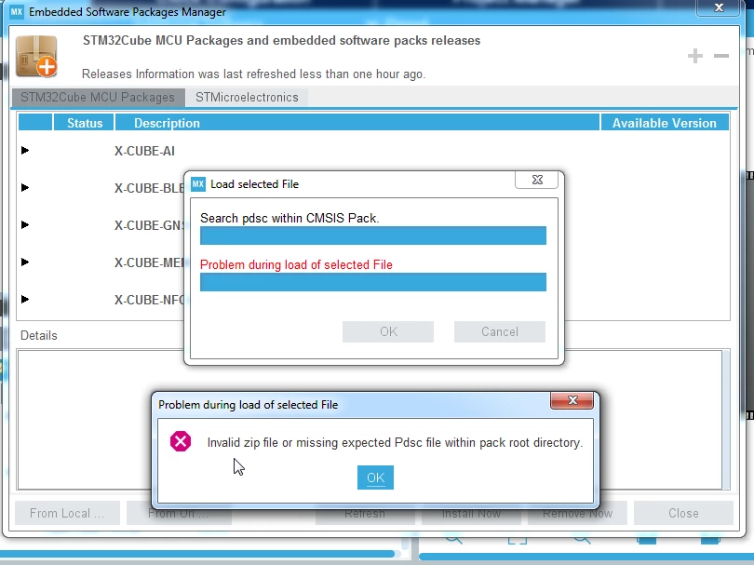This screenshot has width=754, height=565.
Task: Switch to the STM32Cube MCU Packages tab
Action: click(x=98, y=97)
